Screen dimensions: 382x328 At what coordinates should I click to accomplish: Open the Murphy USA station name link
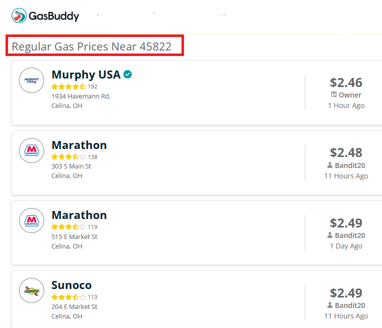click(x=86, y=75)
